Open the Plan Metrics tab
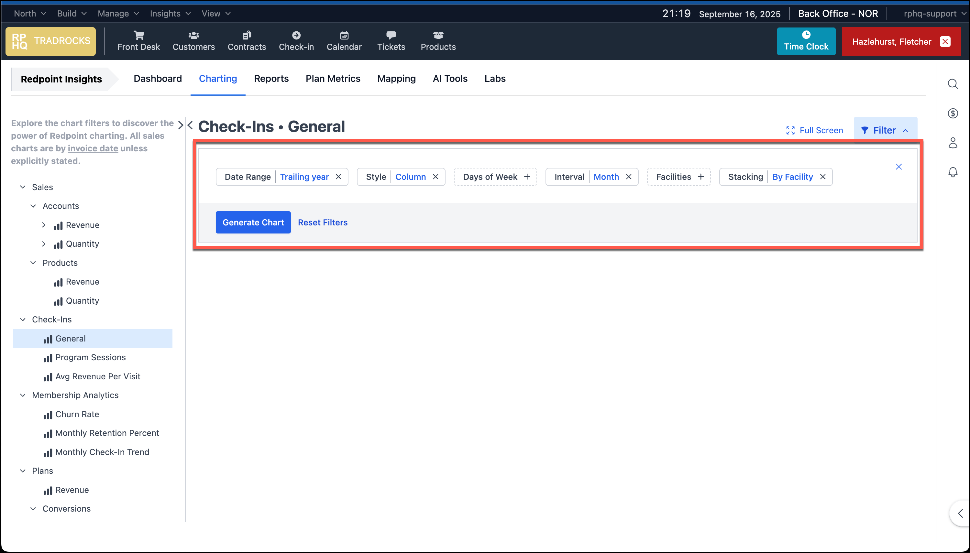The image size is (970, 553). [333, 79]
